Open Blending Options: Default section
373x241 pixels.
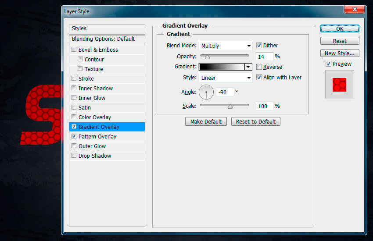point(104,39)
